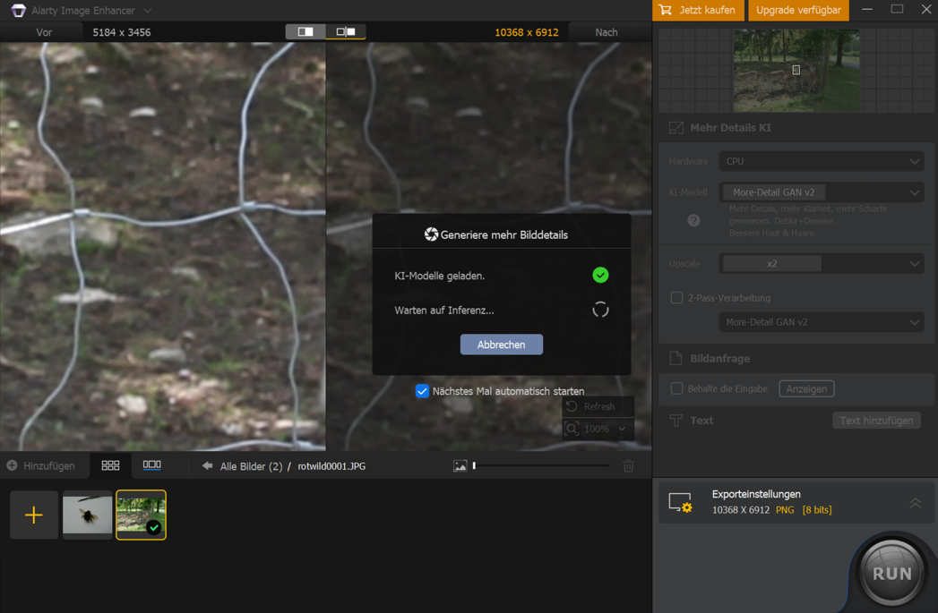The width and height of the screenshot is (938, 613).
Task: Click the trash icon to delete image
Action: click(x=628, y=465)
